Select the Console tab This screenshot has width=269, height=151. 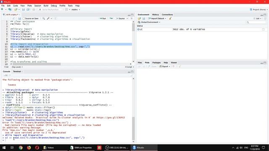tap(7, 71)
